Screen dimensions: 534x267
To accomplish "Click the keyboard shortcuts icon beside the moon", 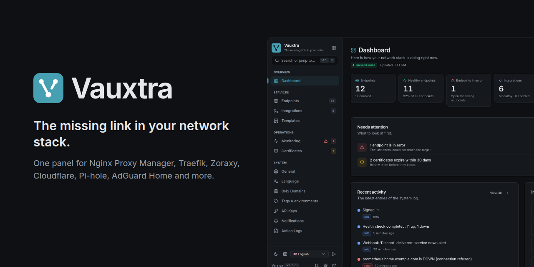I will pyautogui.click(x=285, y=254).
